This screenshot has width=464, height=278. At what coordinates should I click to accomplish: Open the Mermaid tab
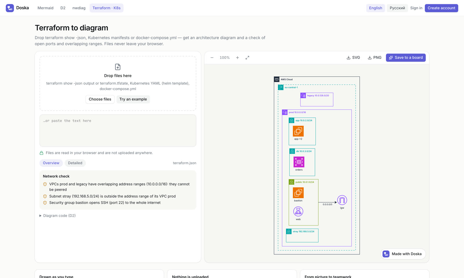46,8
